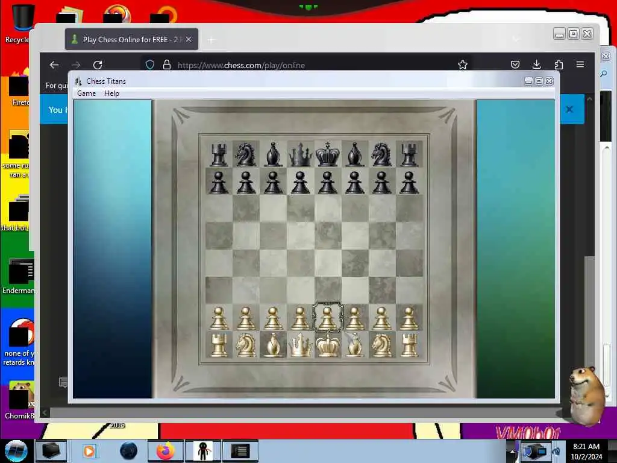Open the Game menu in Chess Titans
Viewport: 617px width, 463px height.
(86, 93)
